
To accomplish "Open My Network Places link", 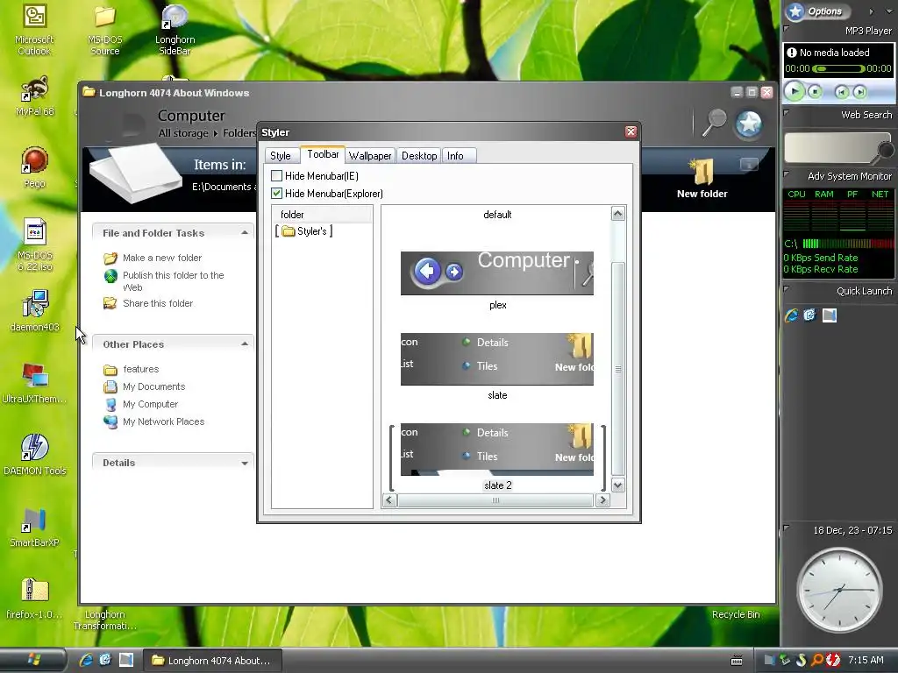I will tap(163, 422).
